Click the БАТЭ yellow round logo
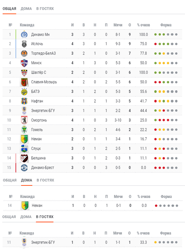This screenshot has width=185, height=249. tap(24, 91)
